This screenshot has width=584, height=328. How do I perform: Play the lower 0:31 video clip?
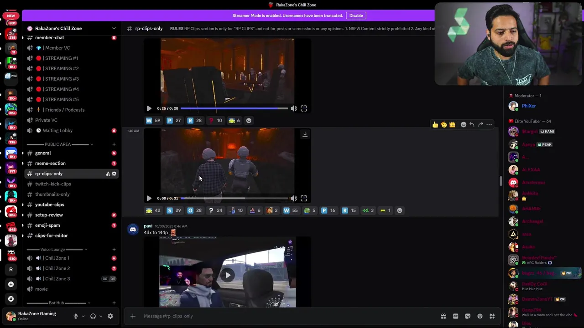tap(149, 198)
